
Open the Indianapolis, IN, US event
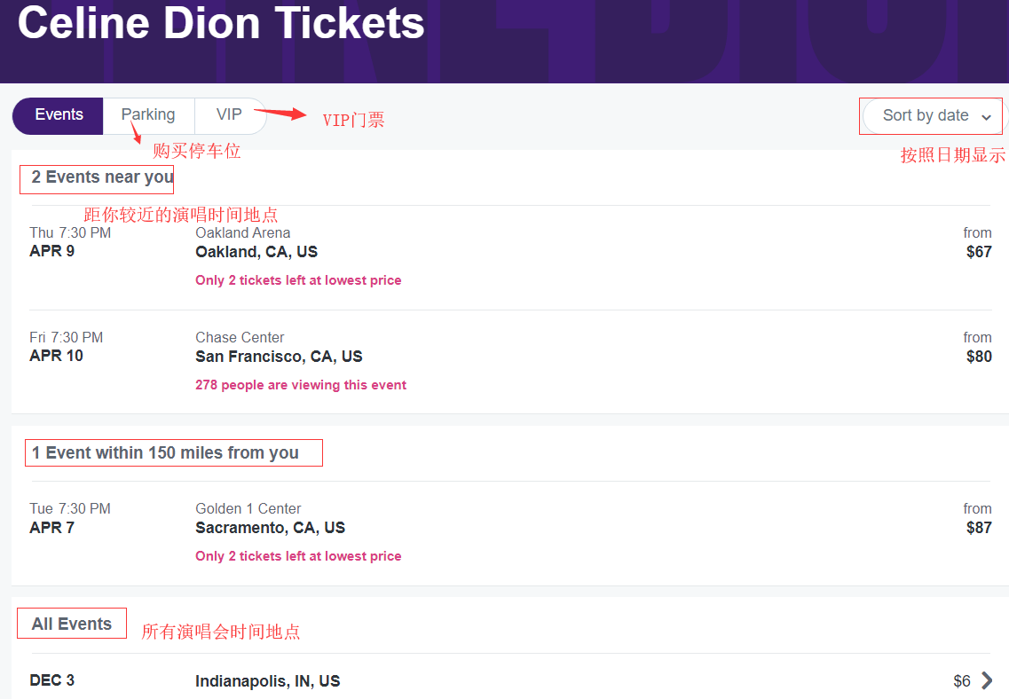[x=267, y=681]
